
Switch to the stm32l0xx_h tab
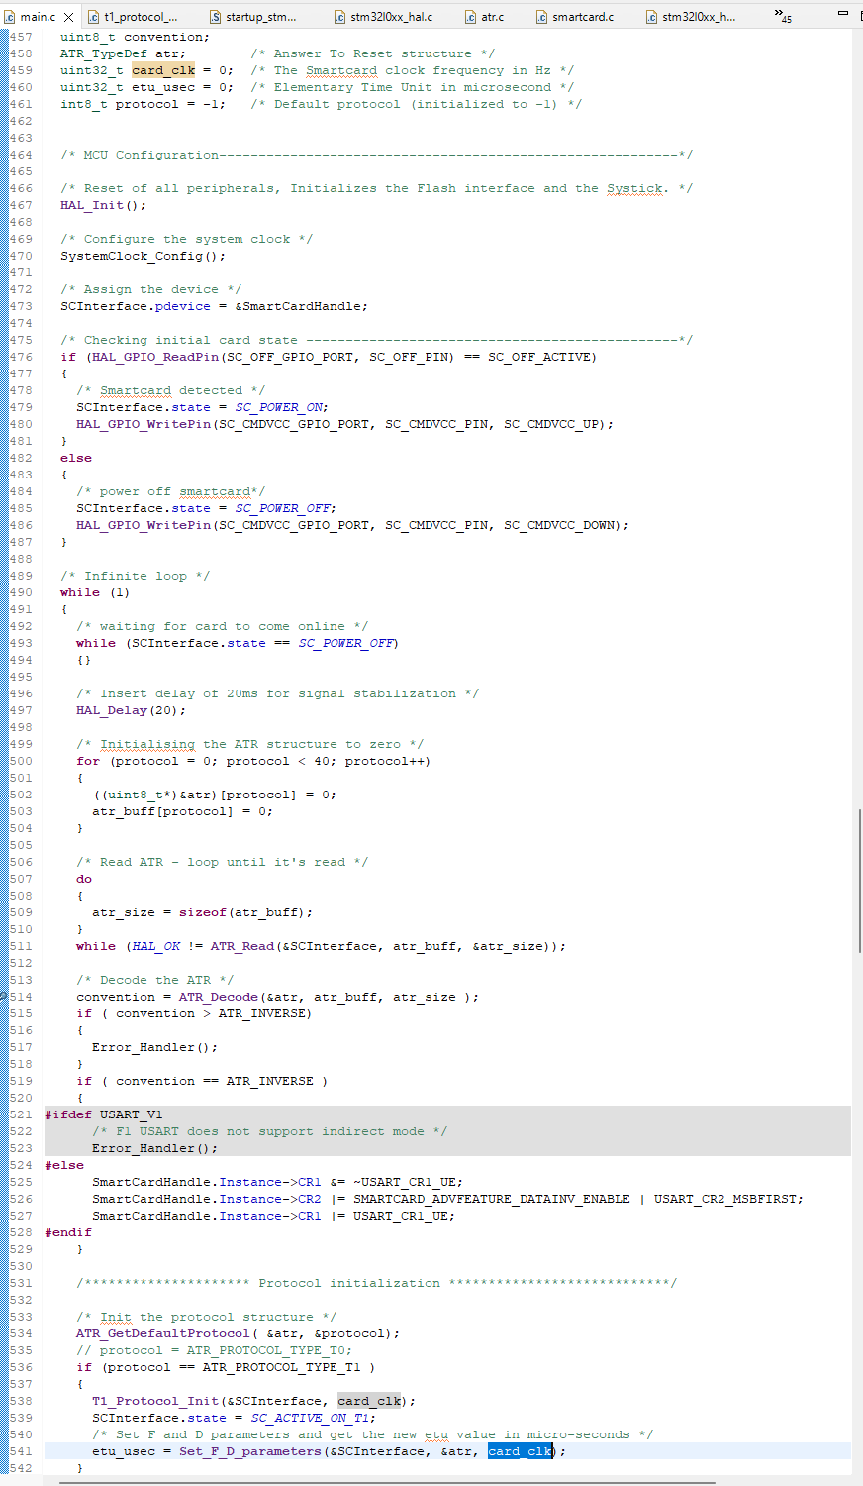coord(698,16)
